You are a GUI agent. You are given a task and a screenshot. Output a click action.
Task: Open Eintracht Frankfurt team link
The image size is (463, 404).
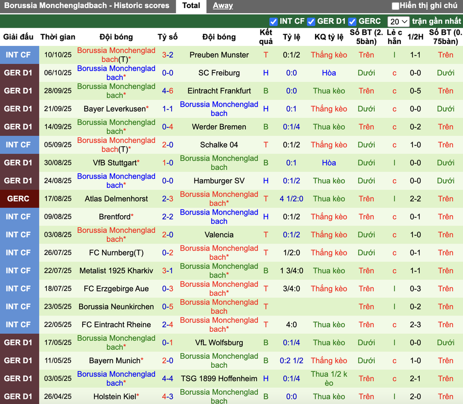[219, 91]
